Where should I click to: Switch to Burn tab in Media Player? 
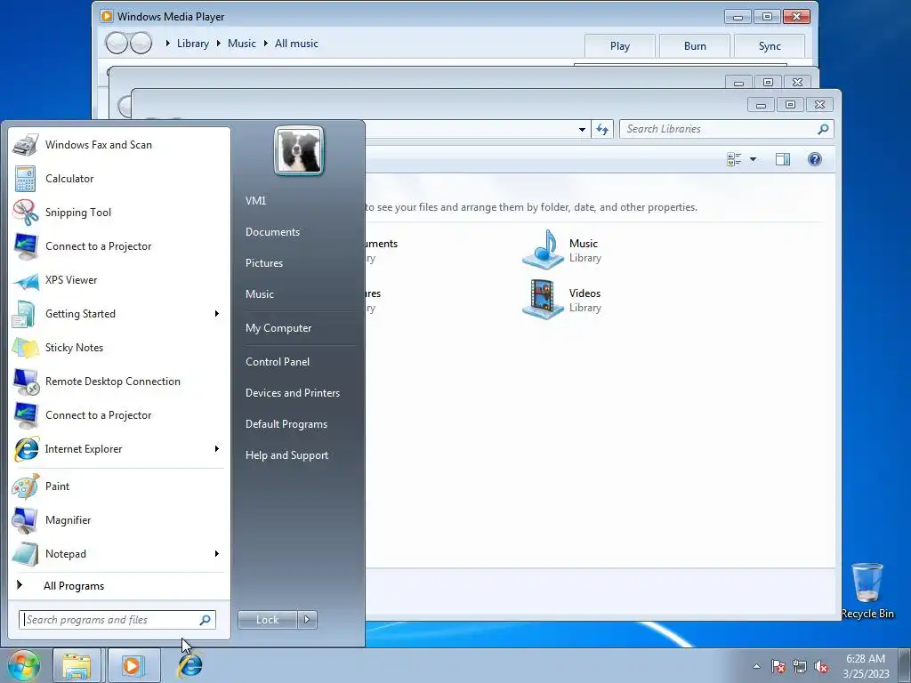point(695,46)
